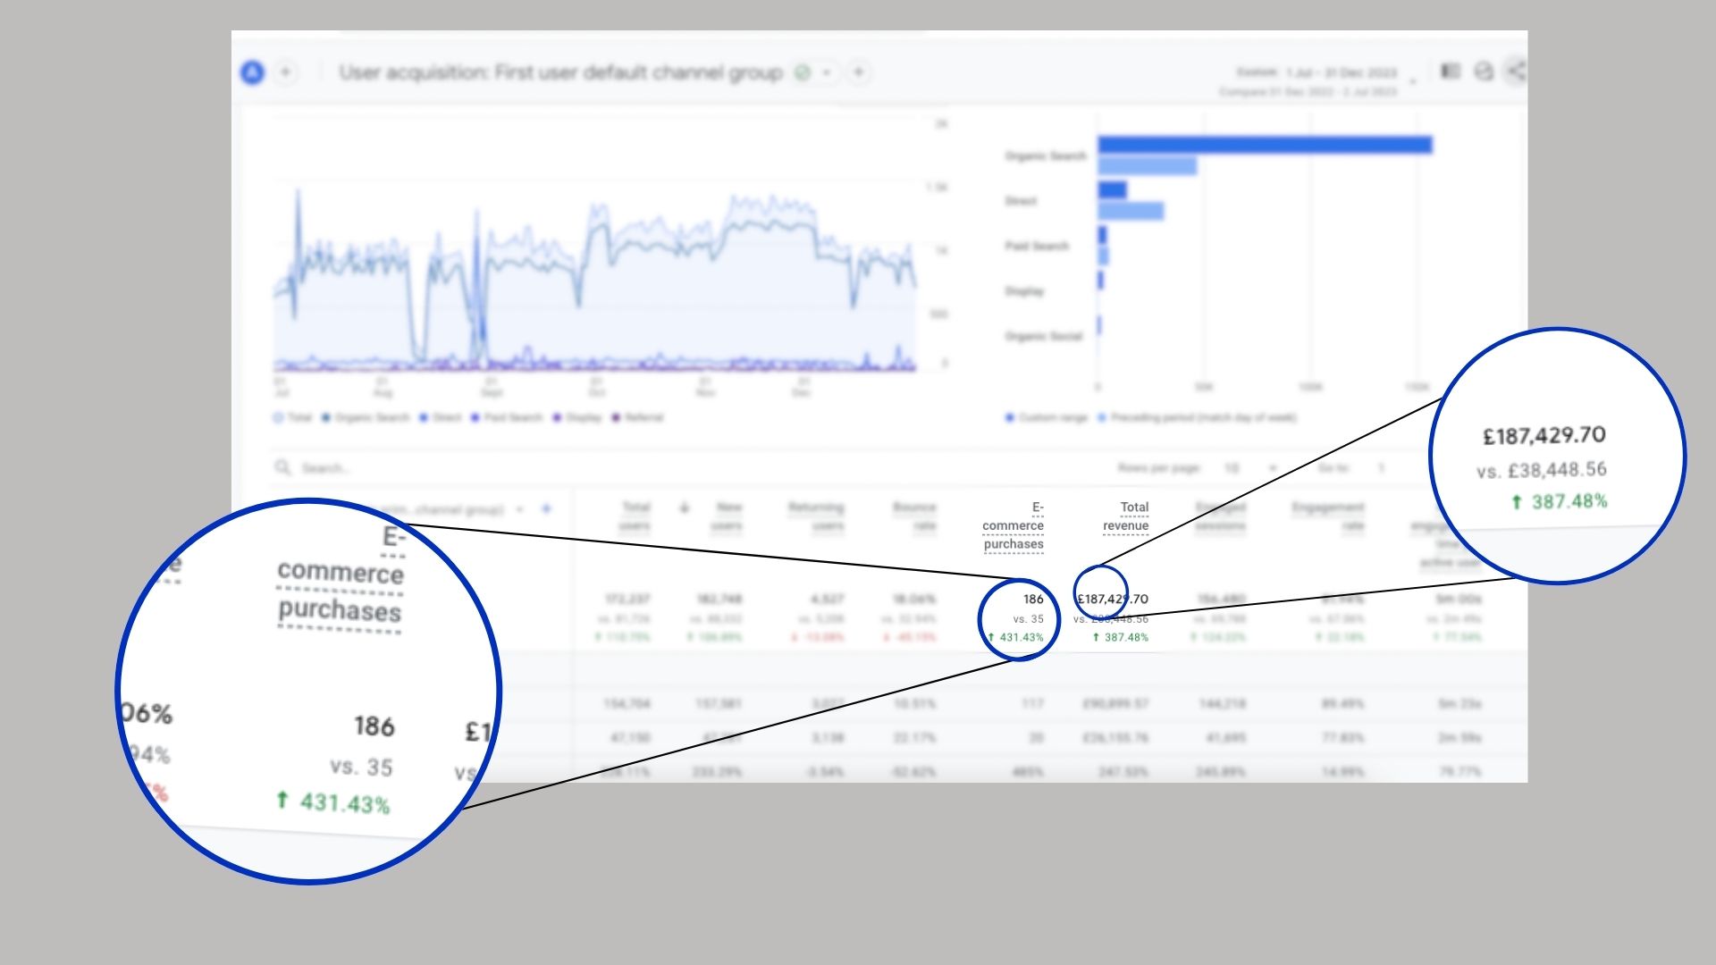Sort by the E-commerce purchases column header
1716x965 pixels.
pos(1014,525)
